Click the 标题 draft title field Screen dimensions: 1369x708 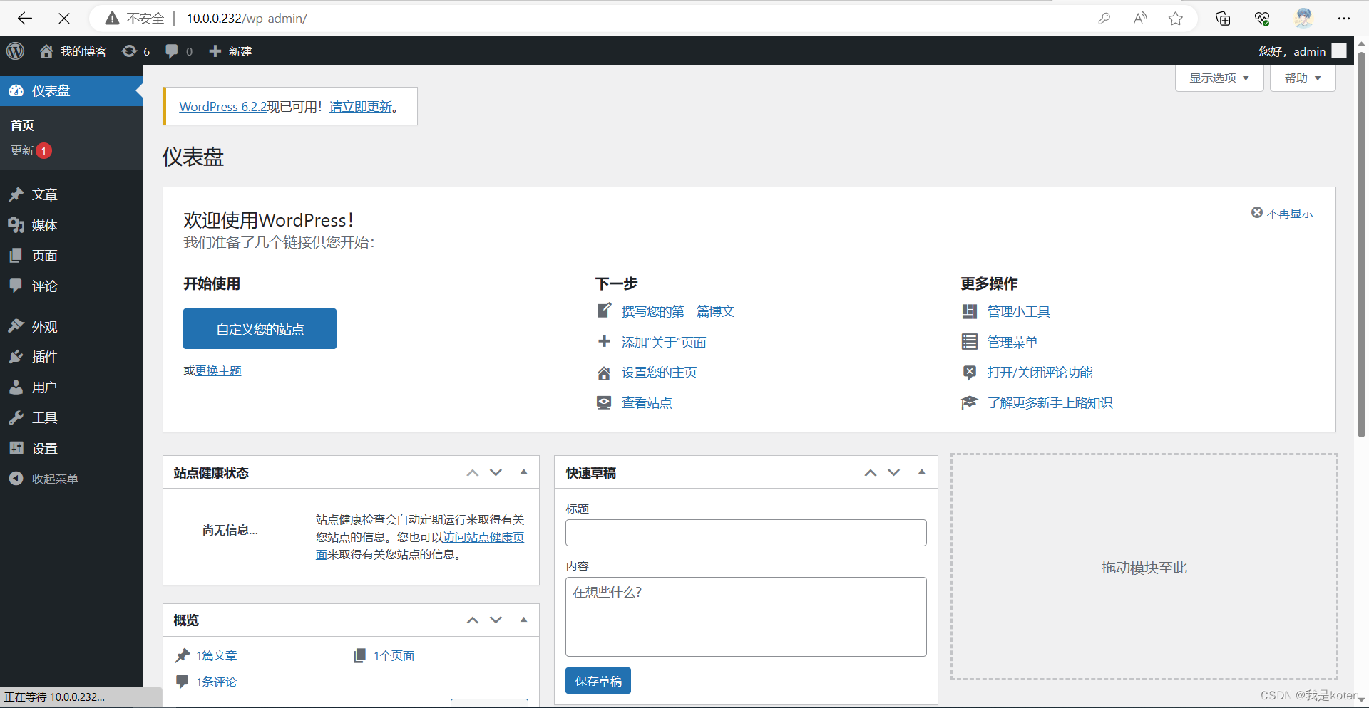746,533
